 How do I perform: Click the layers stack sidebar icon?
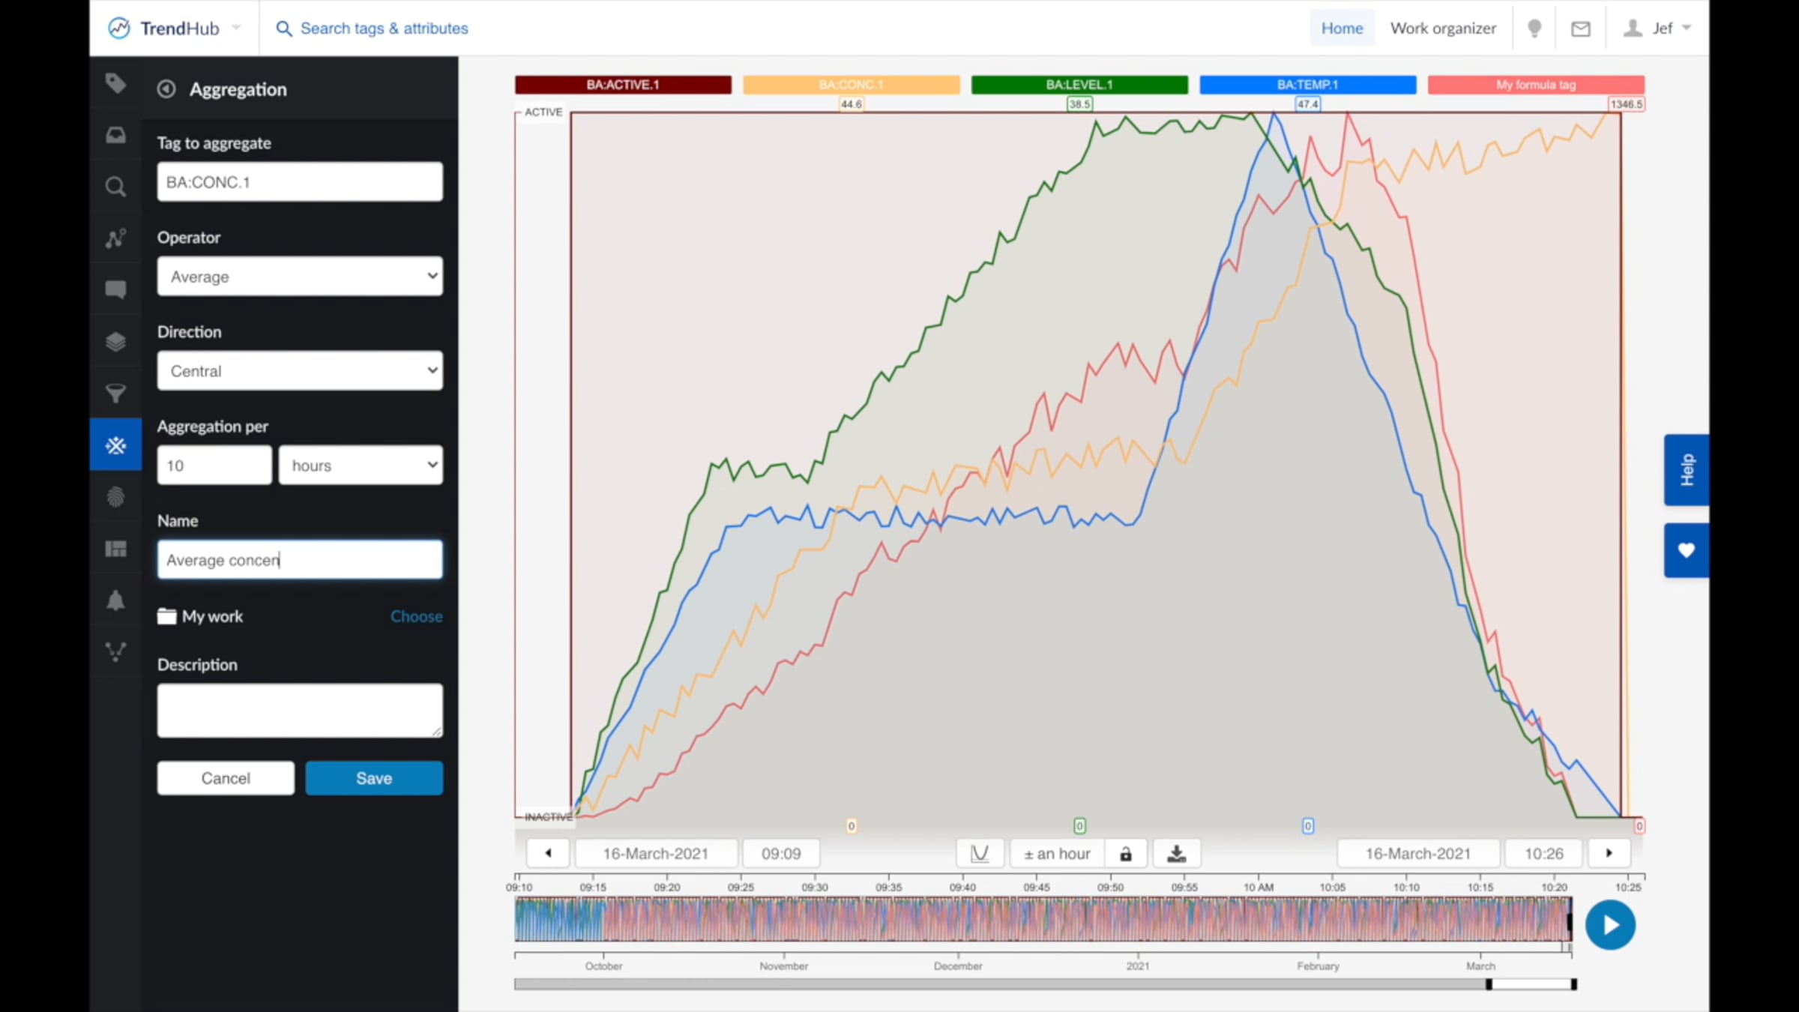pos(115,342)
